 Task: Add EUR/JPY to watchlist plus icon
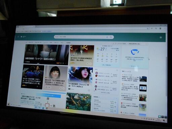115,106
